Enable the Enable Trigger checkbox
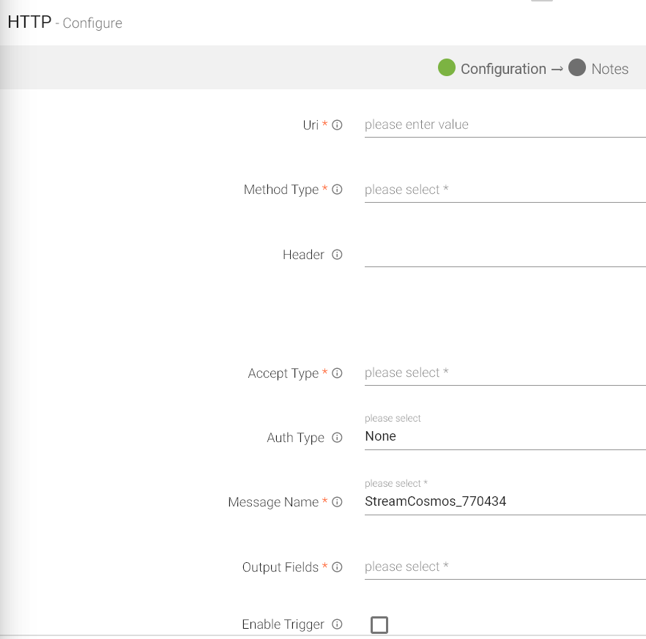646x639 pixels. (379, 624)
